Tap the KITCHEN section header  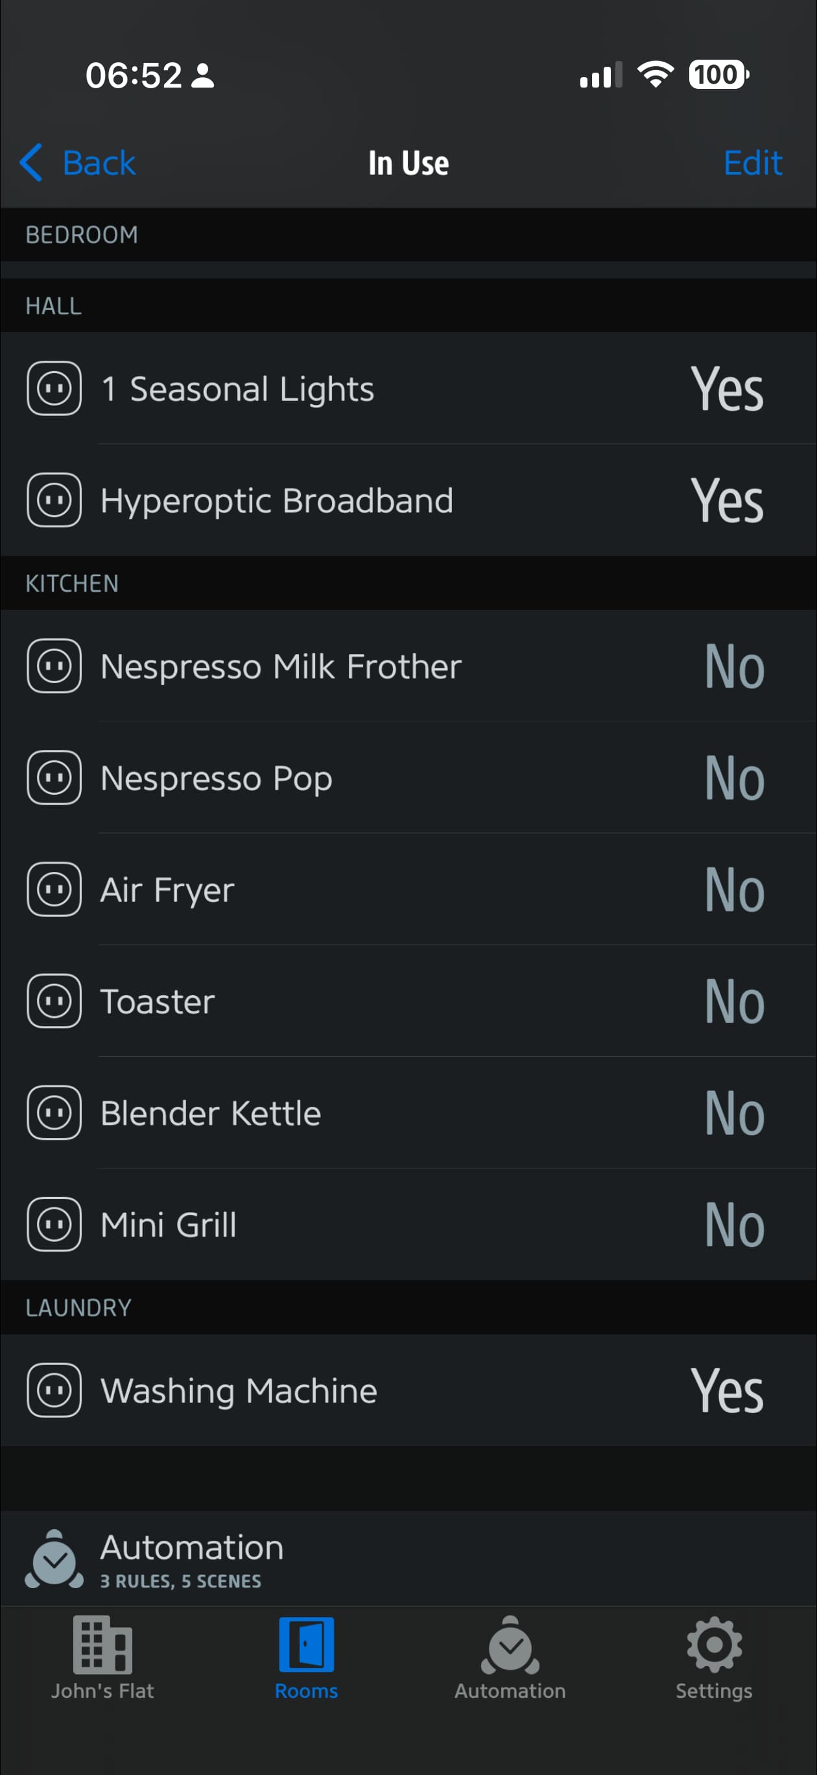pyautogui.click(x=71, y=584)
